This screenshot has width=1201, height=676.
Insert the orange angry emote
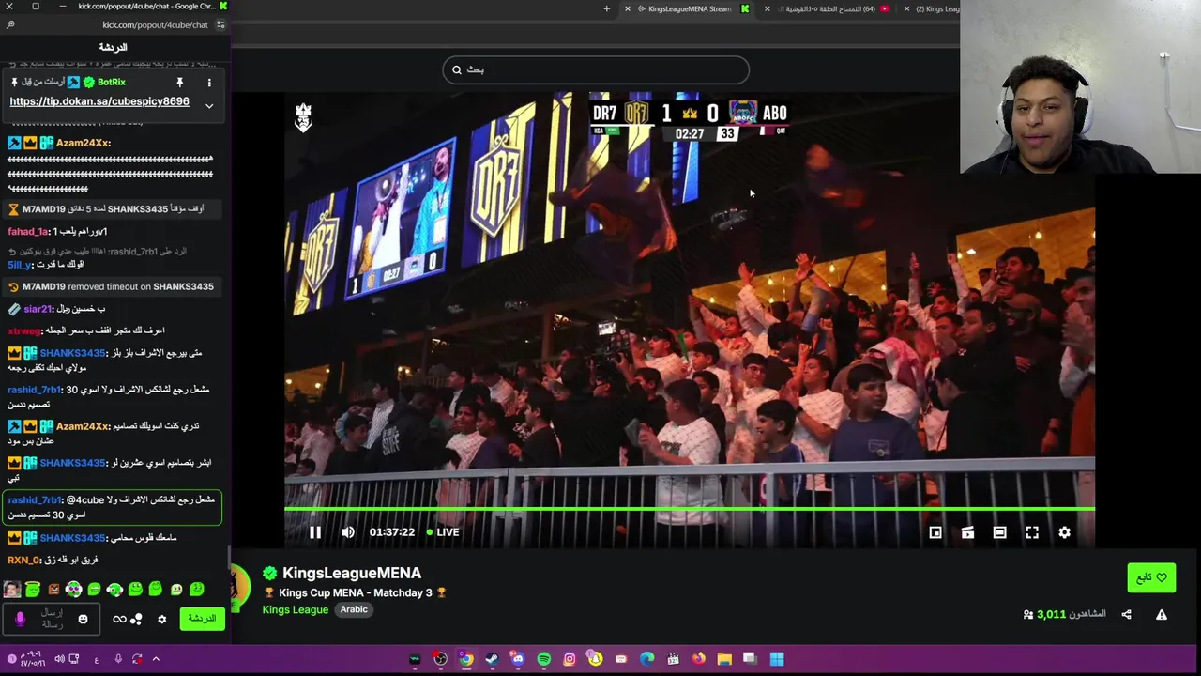[x=53, y=590]
